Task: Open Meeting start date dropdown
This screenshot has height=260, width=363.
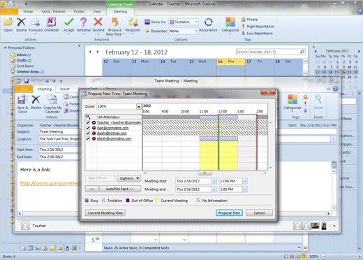Action: tap(214, 181)
